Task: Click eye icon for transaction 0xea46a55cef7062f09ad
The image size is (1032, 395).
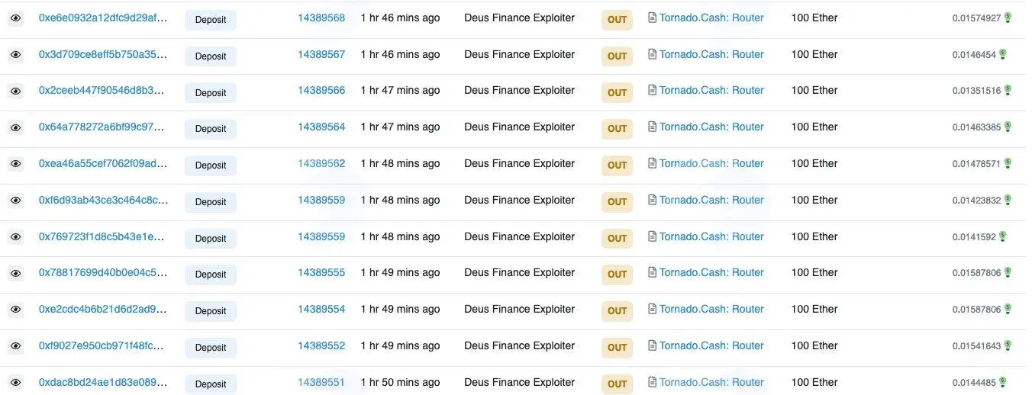Action: point(15,164)
